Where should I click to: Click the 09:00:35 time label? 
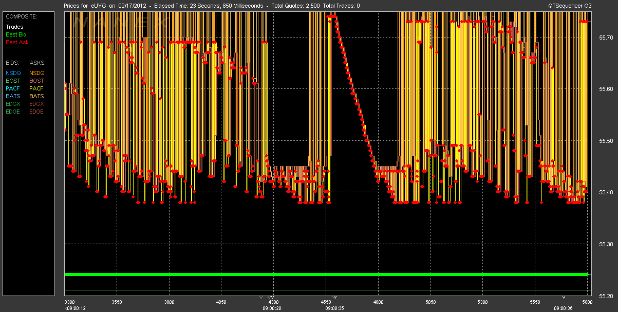tap(334, 308)
